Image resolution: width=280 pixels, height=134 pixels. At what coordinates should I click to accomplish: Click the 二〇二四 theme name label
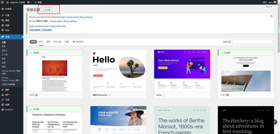224,95
